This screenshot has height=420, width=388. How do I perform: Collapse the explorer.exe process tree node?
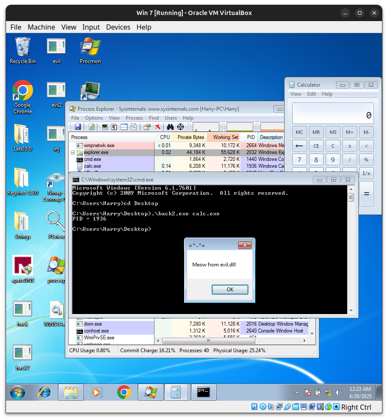[73, 152]
